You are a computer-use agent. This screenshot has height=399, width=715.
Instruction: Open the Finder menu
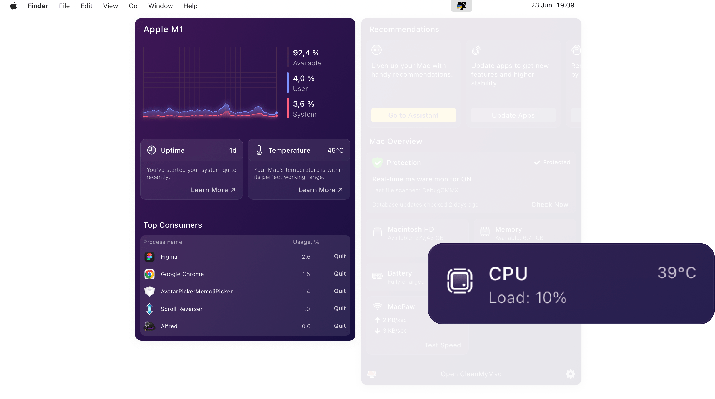pyautogui.click(x=38, y=6)
